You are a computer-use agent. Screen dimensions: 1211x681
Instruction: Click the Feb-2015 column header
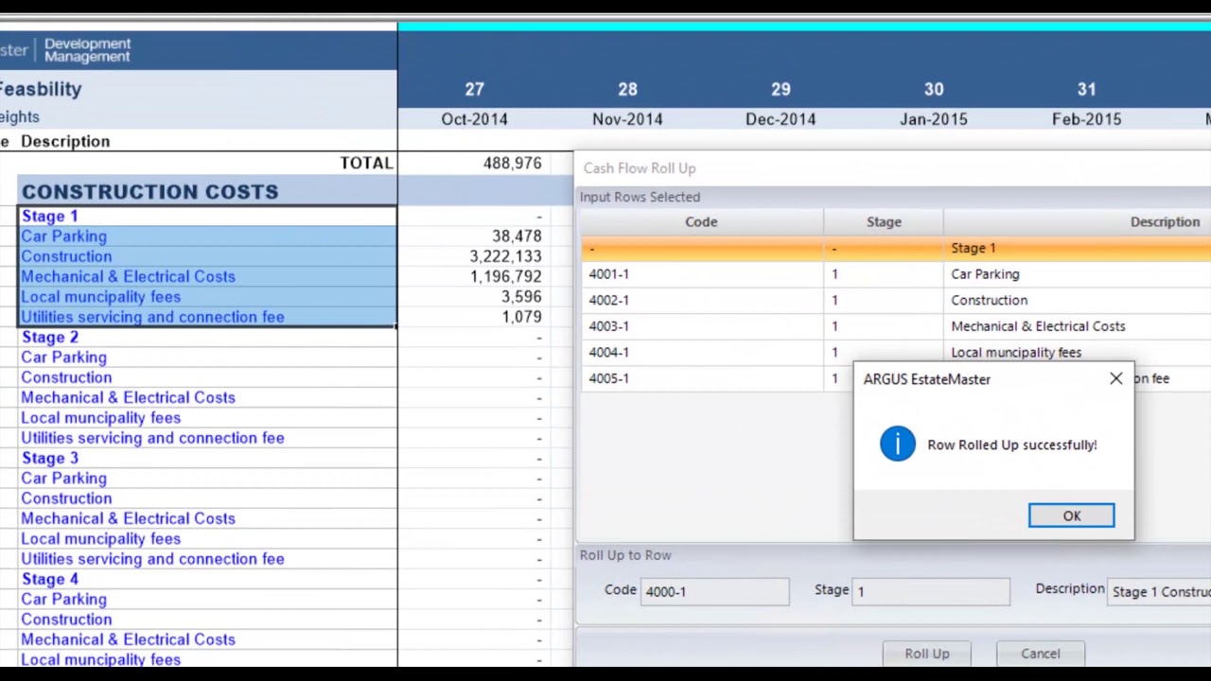click(x=1086, y=119)
